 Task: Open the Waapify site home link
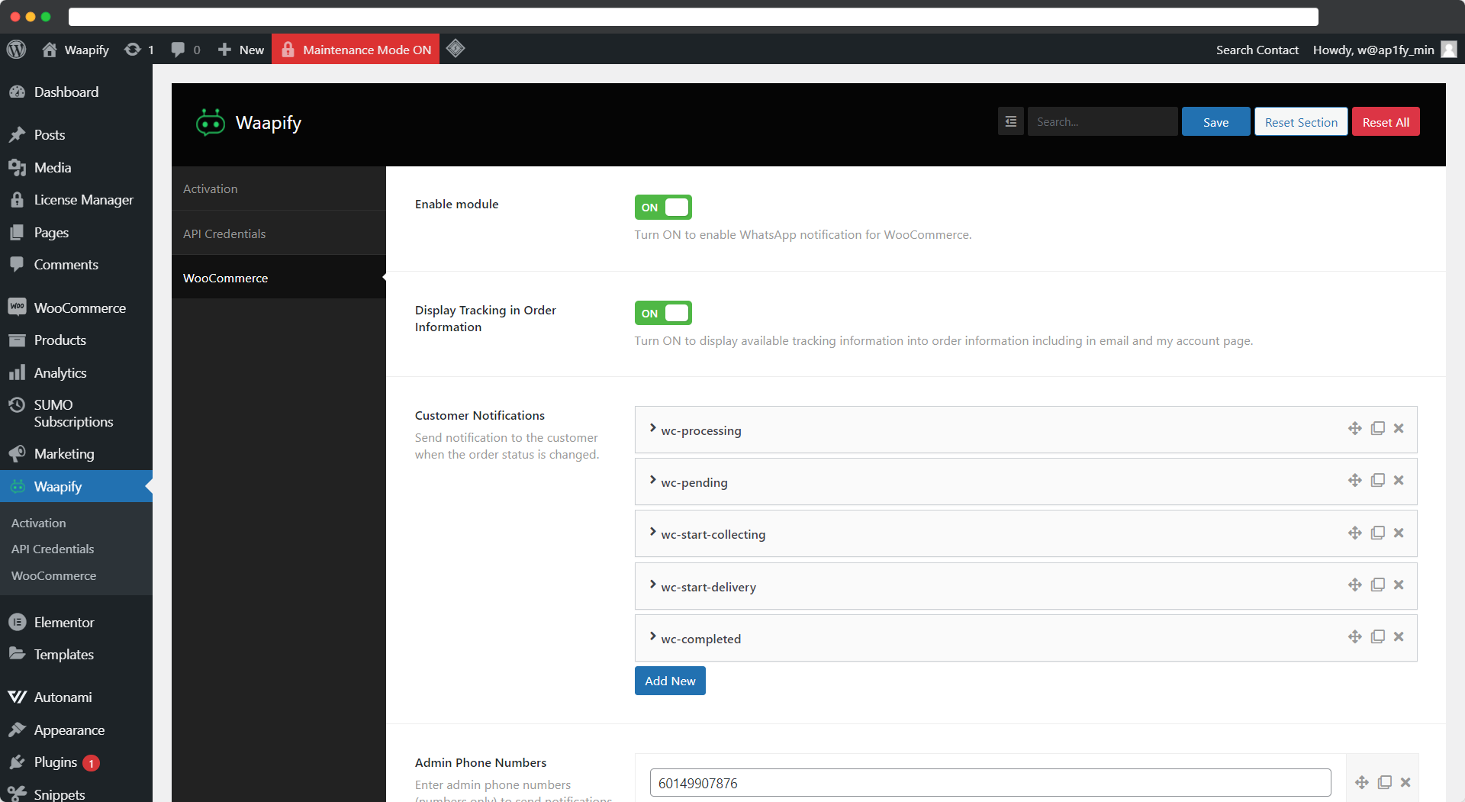coord(76,50)
